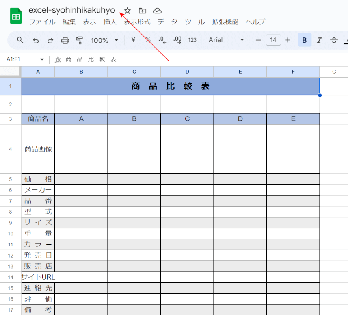Print the spreadsheet with printer icon
Screen dimensions: 348x315
[x=65, y=40]
